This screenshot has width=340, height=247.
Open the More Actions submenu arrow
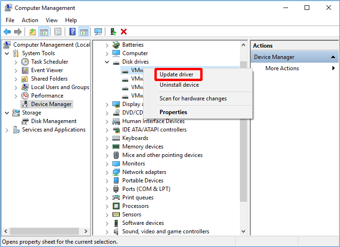(x=333, y=68)
